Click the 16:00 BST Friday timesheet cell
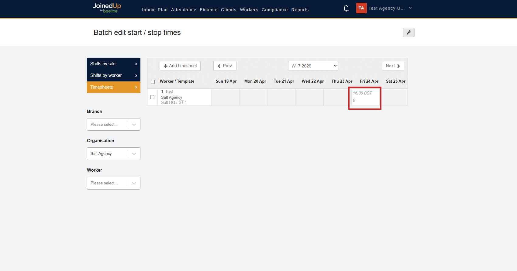Viewport: 517px width, 271px height. 365,97
